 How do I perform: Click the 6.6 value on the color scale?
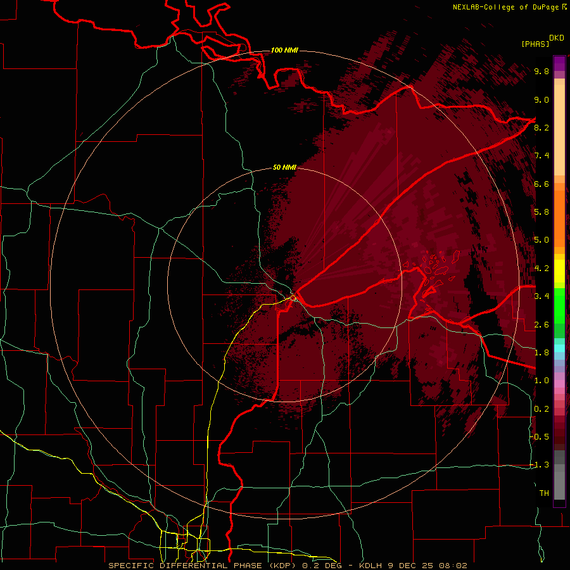541,184
